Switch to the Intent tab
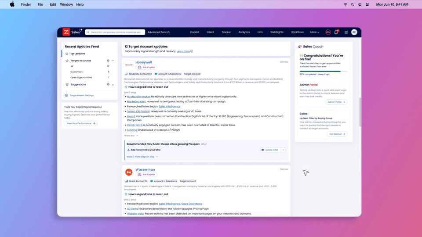The height and width of the screenshot is (237, 422). (x=210, y=32)
